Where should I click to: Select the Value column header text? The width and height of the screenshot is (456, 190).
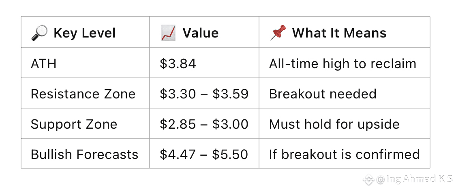point(201,33)
